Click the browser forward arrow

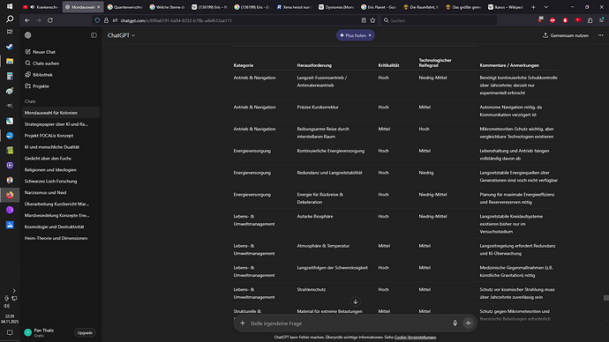pyautogui.click(x=39, y=20)
